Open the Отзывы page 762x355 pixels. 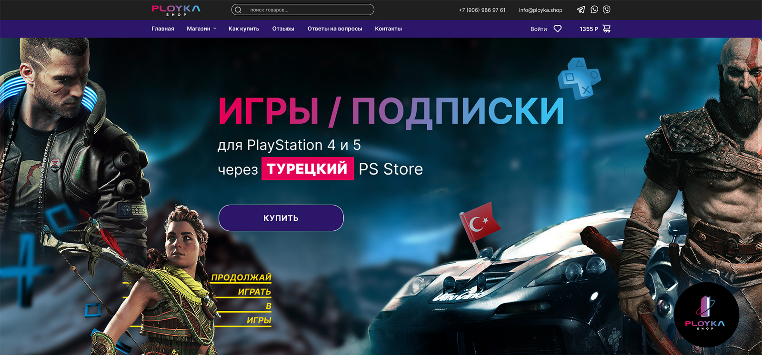click(283, 29)
